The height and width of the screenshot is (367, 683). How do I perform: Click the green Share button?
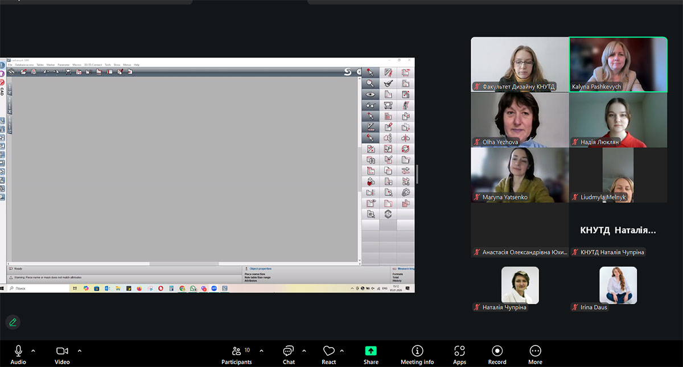[x=371, y=354]
